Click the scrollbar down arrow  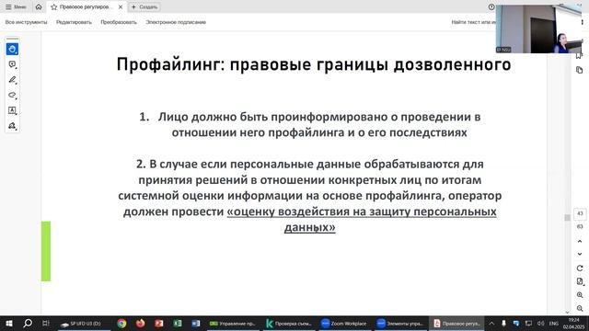pos(567,313)
